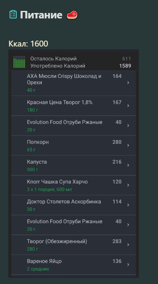Click the chevron next to Вареное Яйцо
Screen dimensions: 158x284
pos(128,264)
